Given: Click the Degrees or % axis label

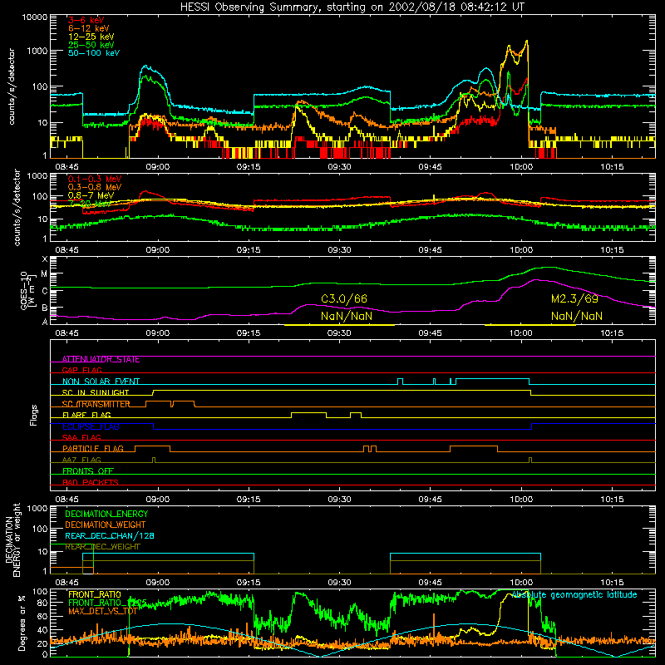Looking at the screenshot, I should [22, 623].
